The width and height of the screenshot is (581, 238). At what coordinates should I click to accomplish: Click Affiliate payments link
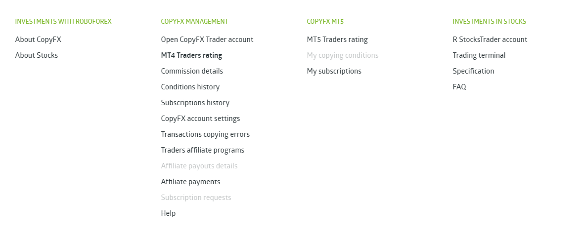tap(190, 182)
